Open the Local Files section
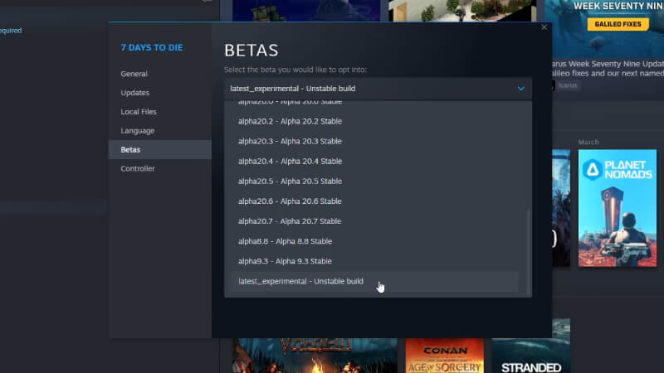 [139, 112]
